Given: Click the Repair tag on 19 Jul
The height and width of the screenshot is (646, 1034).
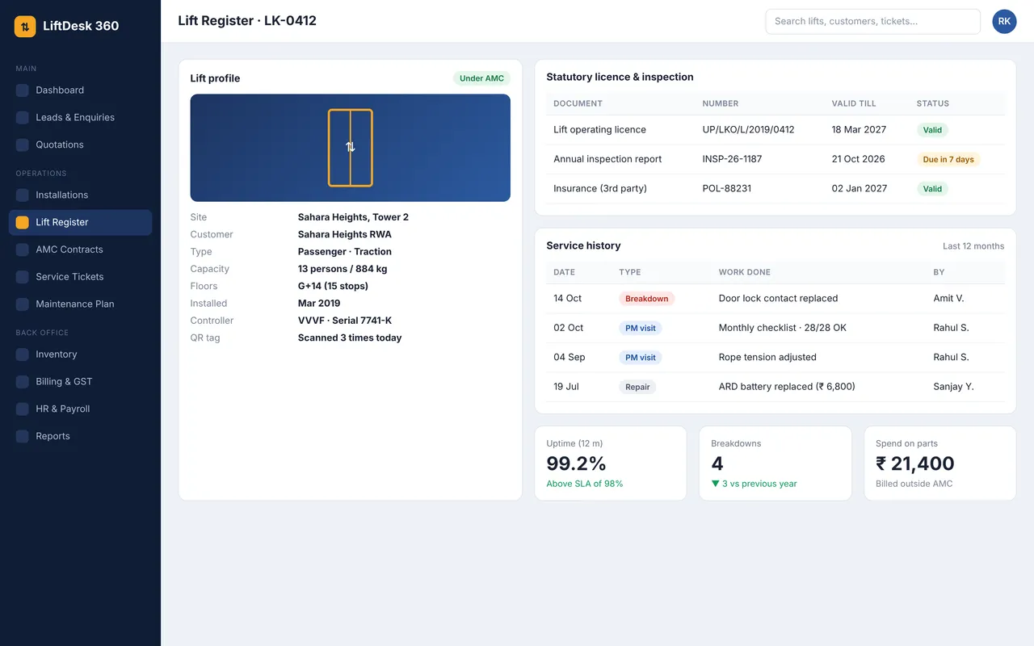Looking at the screenshot, I should coord(637,388).
